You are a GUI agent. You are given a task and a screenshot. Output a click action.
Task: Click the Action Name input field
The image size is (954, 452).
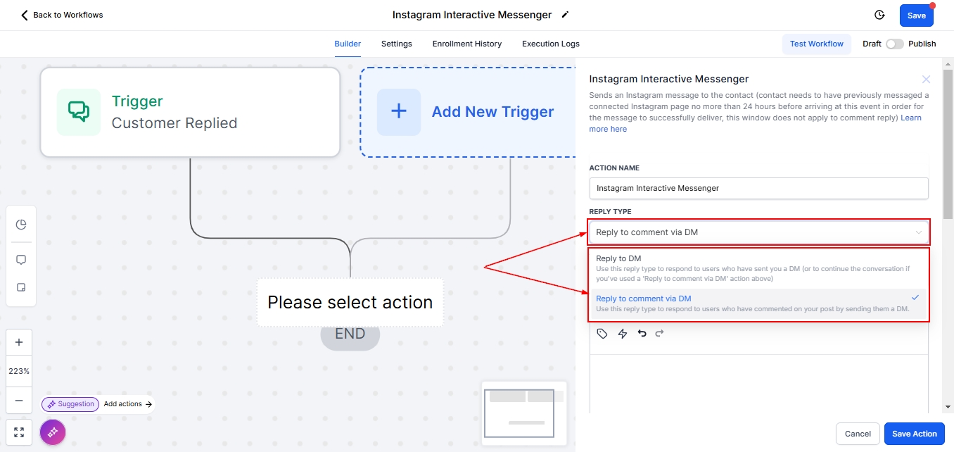(x=758, y=188)
